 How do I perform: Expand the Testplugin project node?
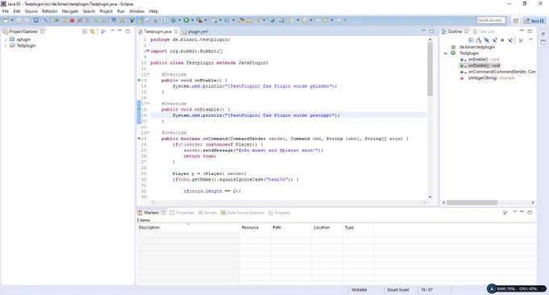pos(6,46)
